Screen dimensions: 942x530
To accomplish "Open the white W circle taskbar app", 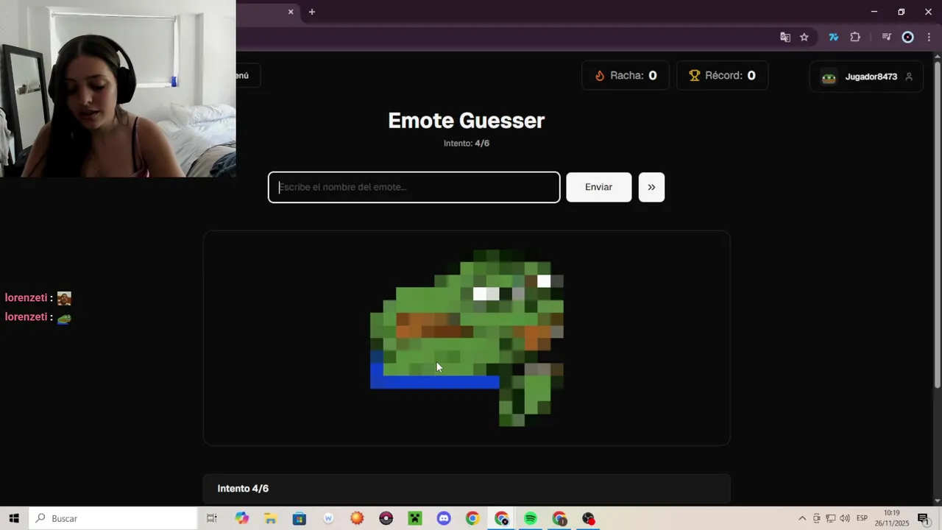I will coord(328,518).
